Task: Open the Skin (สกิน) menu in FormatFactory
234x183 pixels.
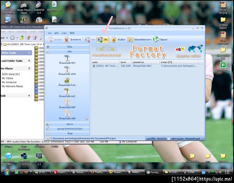Action: tap(57, 33)
